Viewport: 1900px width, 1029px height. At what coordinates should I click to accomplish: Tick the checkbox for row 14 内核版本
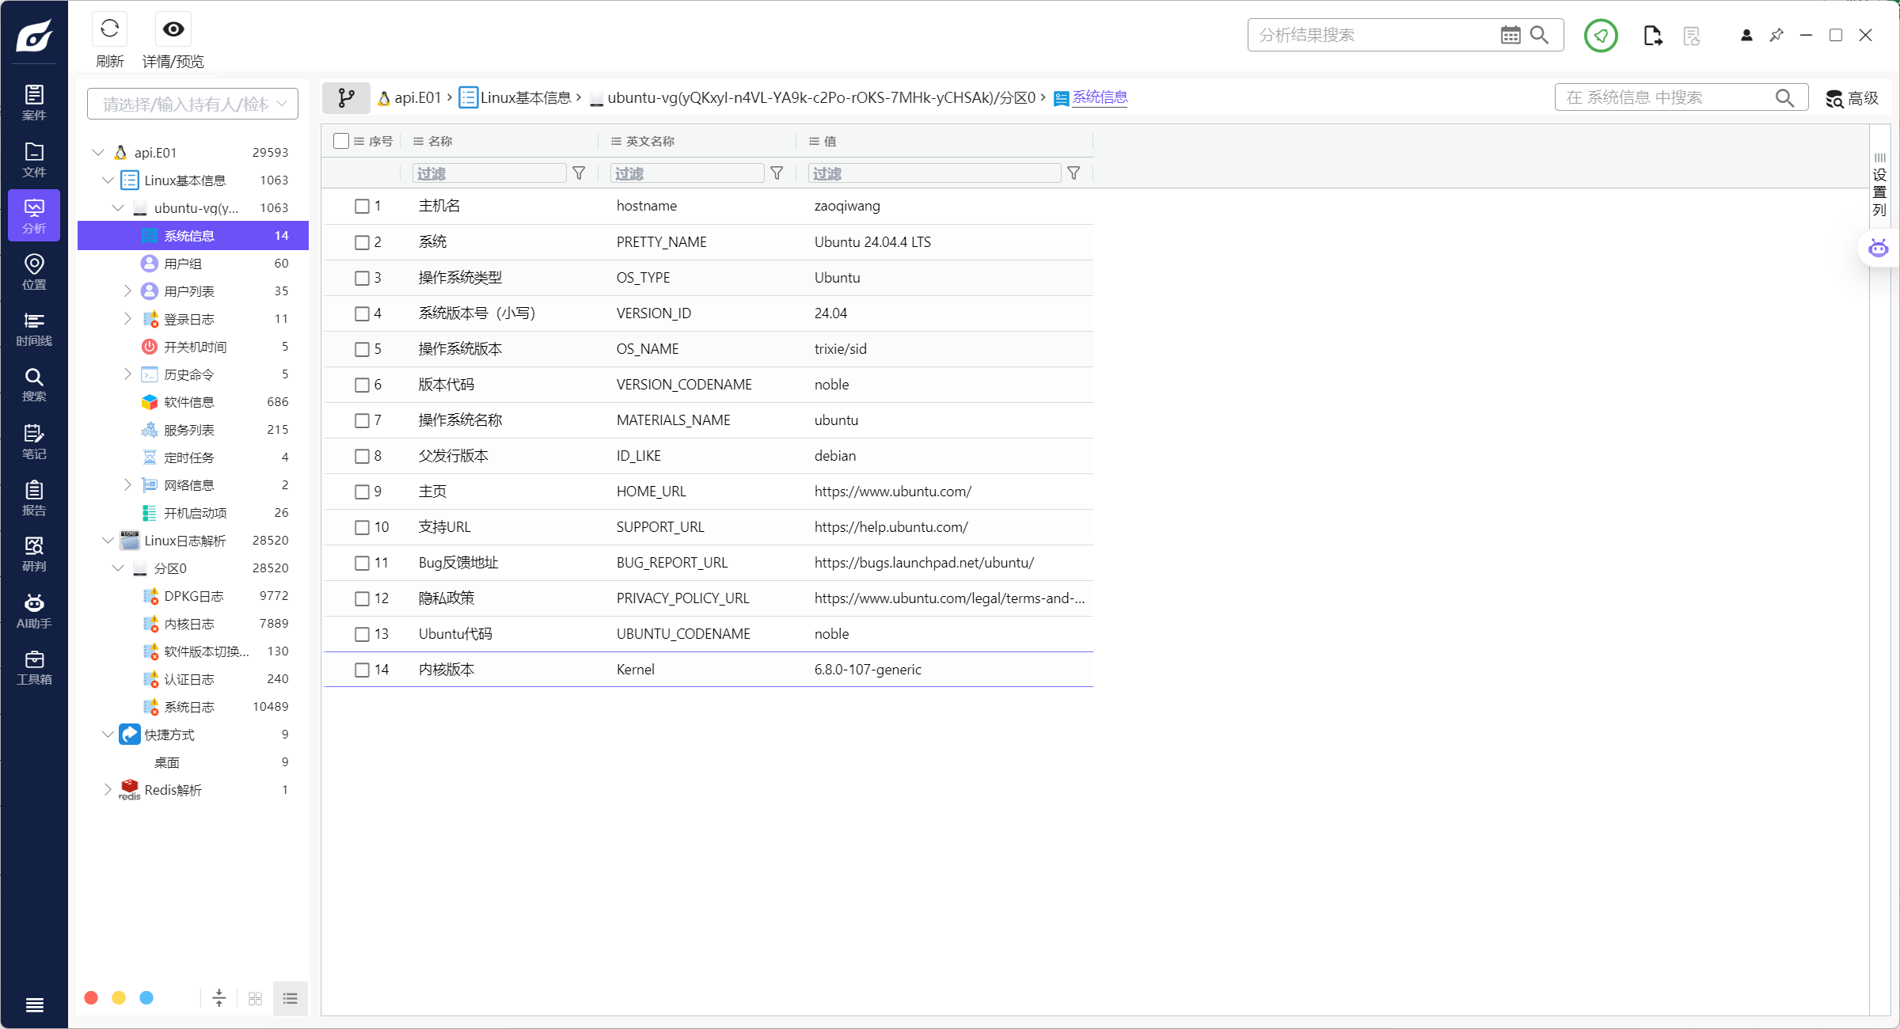[x=362, y=670]
